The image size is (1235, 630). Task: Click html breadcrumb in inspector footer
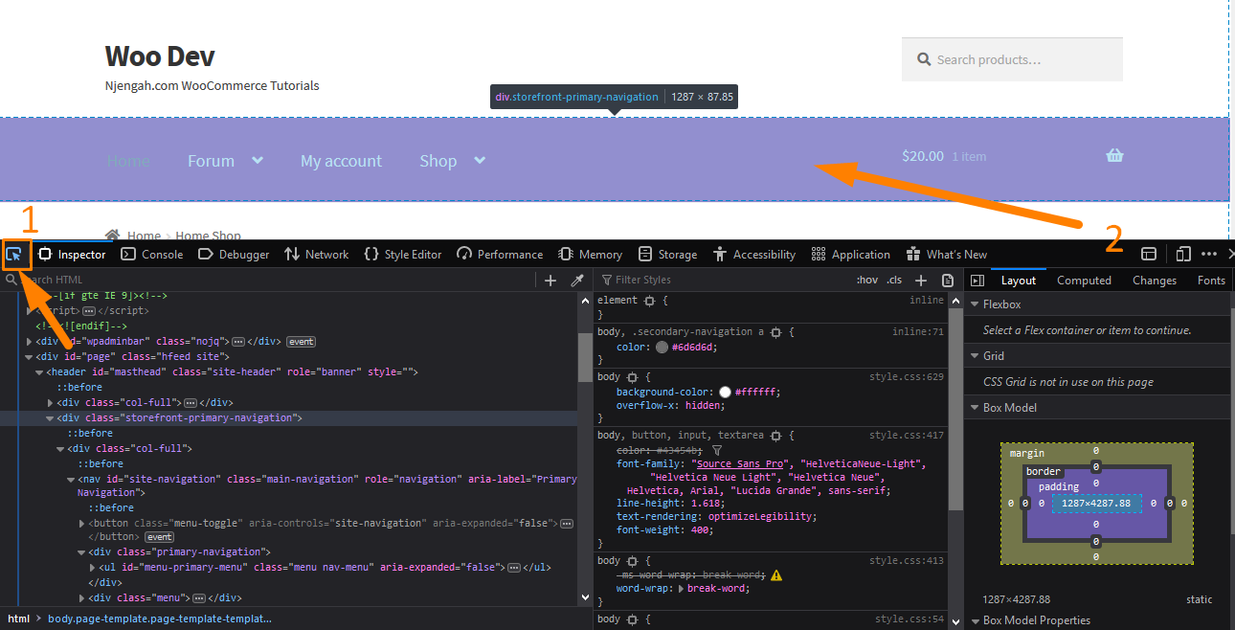click(x=19, y=619)
